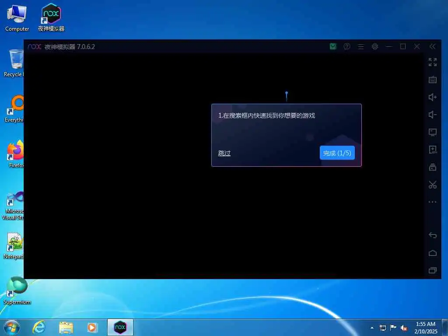The width and height of the screenshot is (448, 336).
Task: Click Nox logo in emulator title bar
Action: (x=34, y=46)
